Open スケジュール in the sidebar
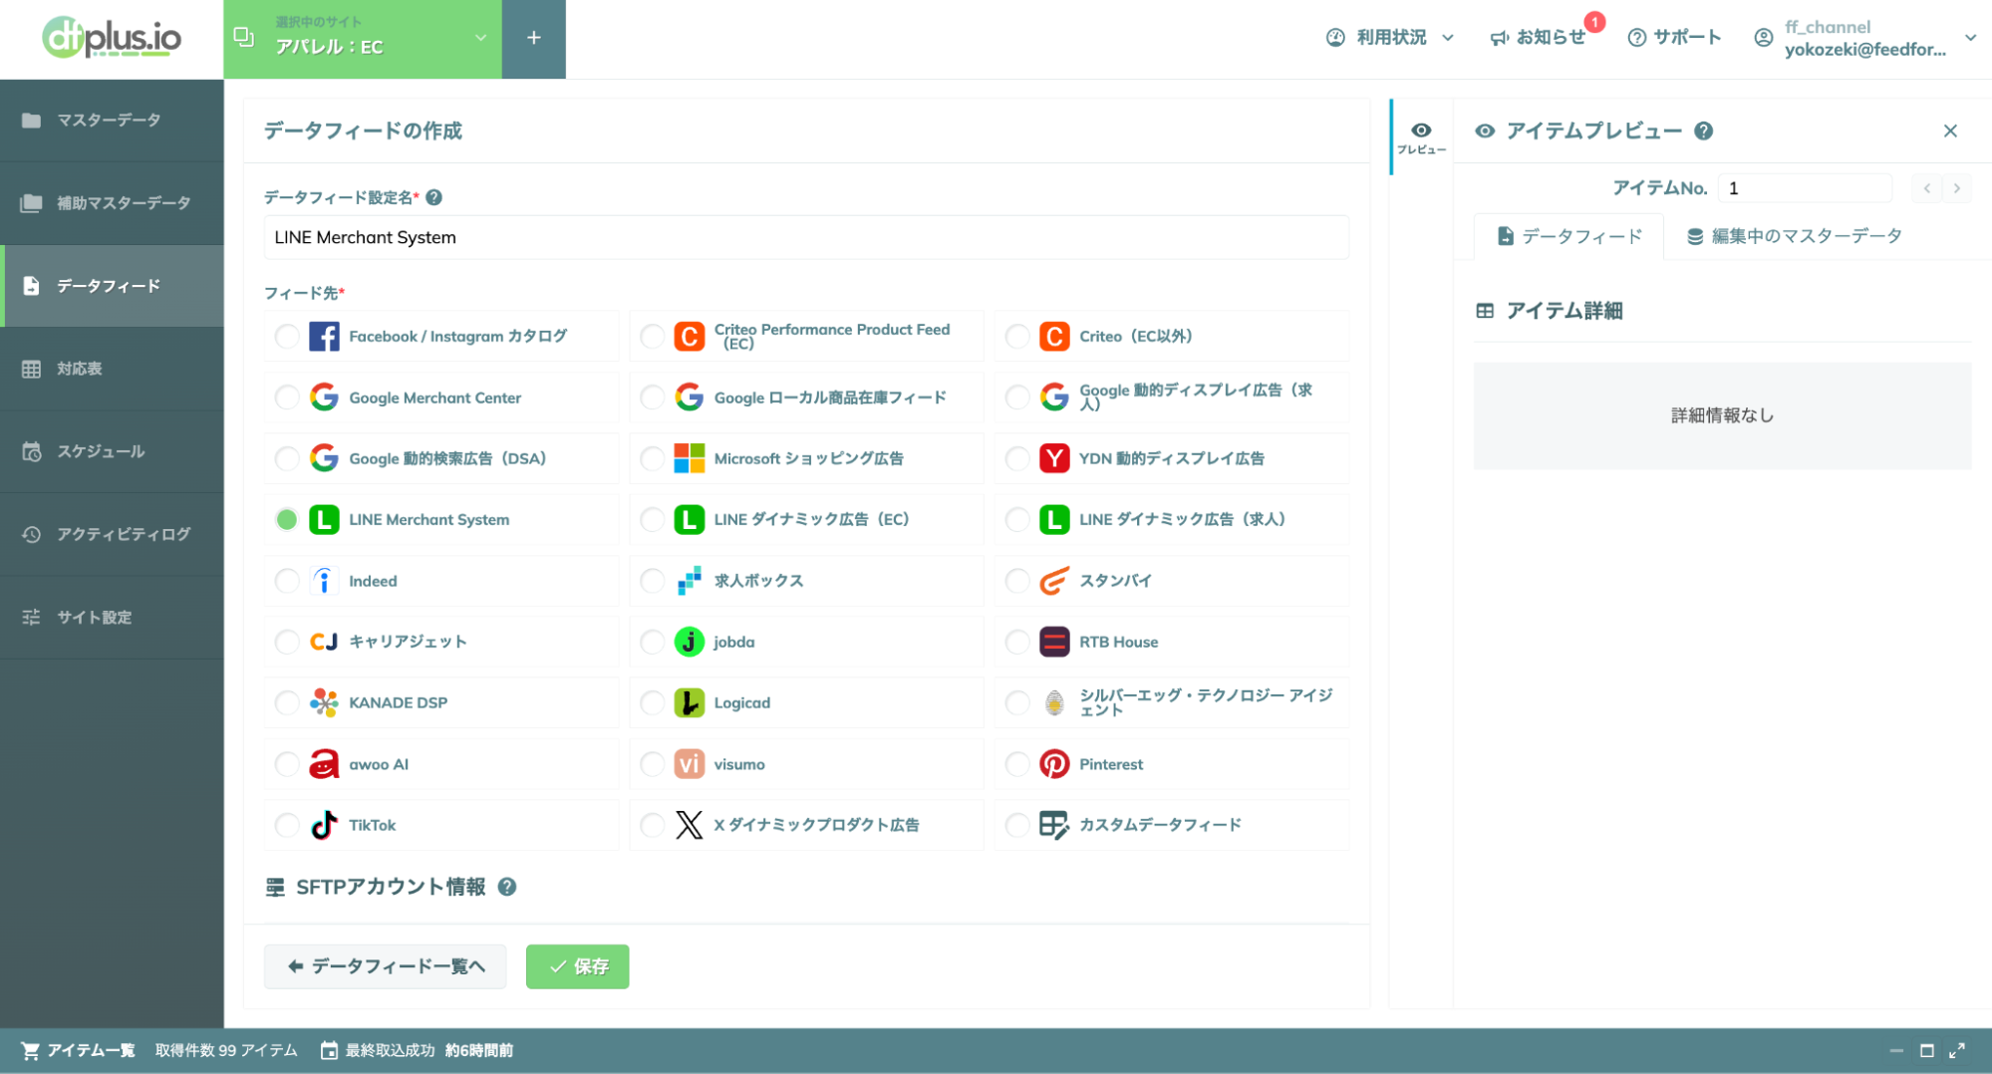 pos(112,451)
